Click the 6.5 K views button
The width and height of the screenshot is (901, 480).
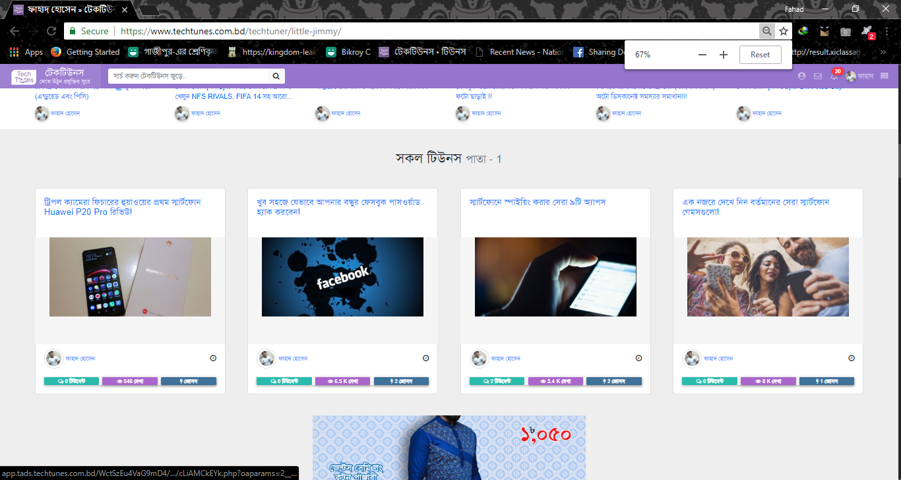click(x=342, y=381)
